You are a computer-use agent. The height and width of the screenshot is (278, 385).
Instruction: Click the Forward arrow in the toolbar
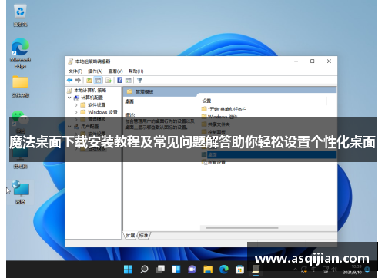(x=78, y=81)
